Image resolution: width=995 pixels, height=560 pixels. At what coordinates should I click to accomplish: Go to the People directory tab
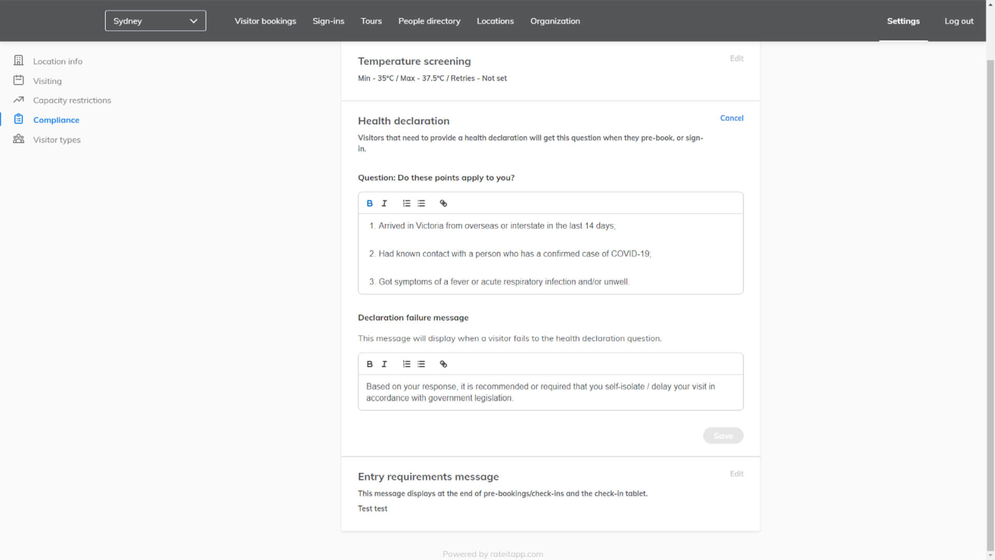(429, 21)
